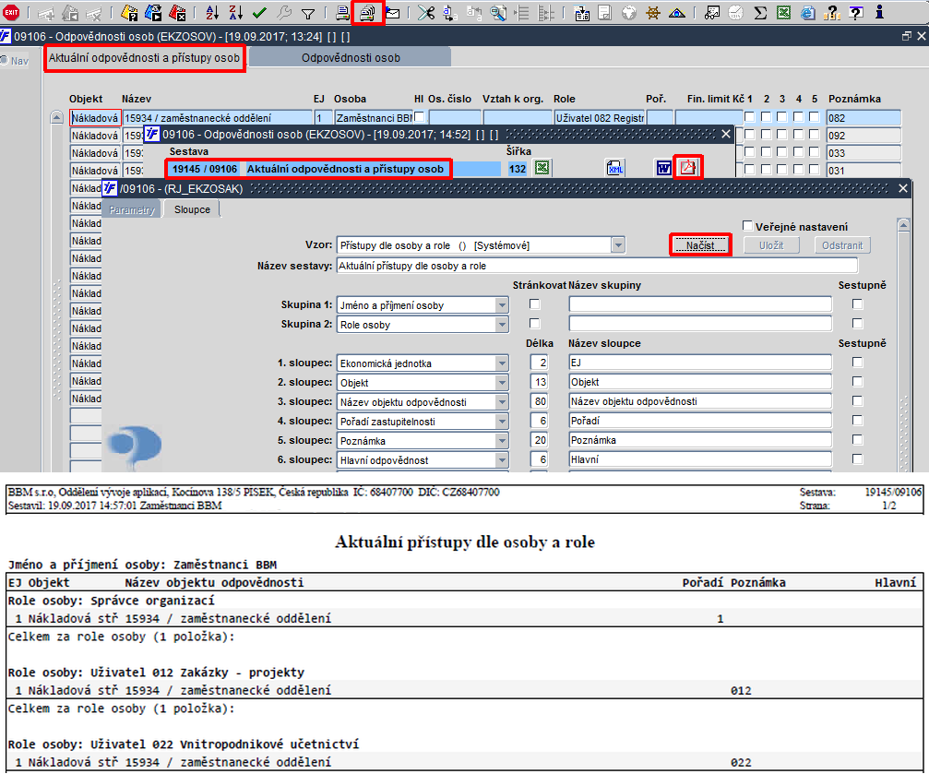The image size is (929, 774).
Task: Export the report as XML
Action: 615,168
